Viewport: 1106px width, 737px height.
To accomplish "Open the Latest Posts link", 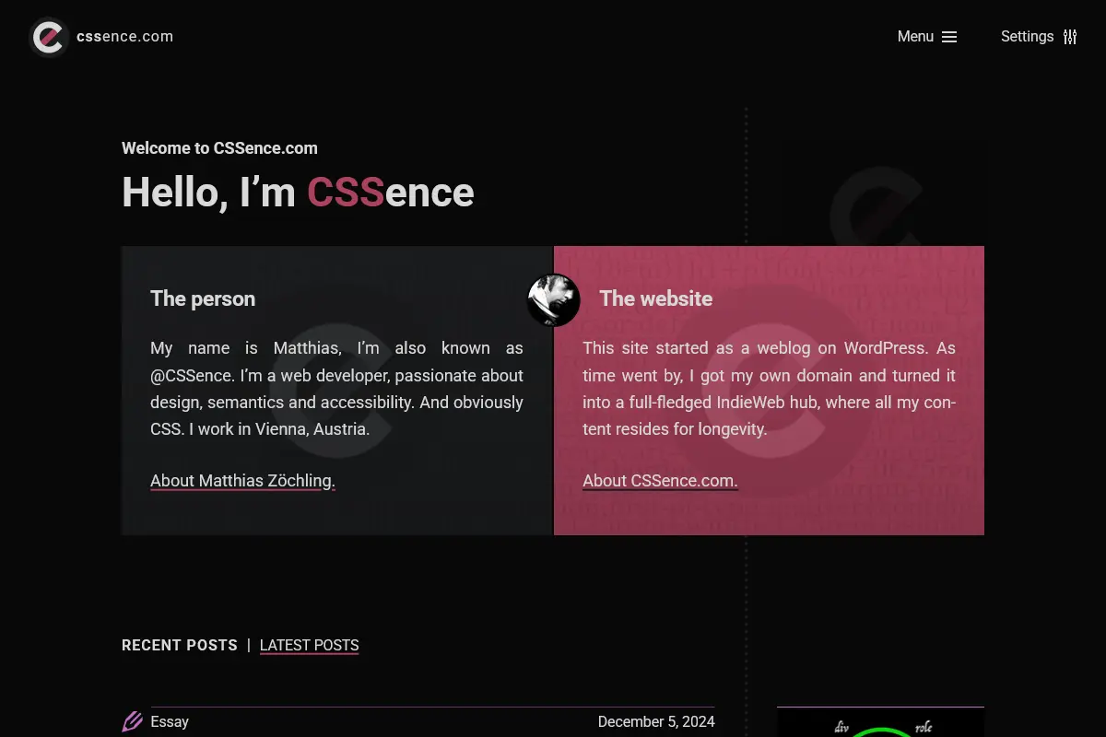I will point(309,646).
